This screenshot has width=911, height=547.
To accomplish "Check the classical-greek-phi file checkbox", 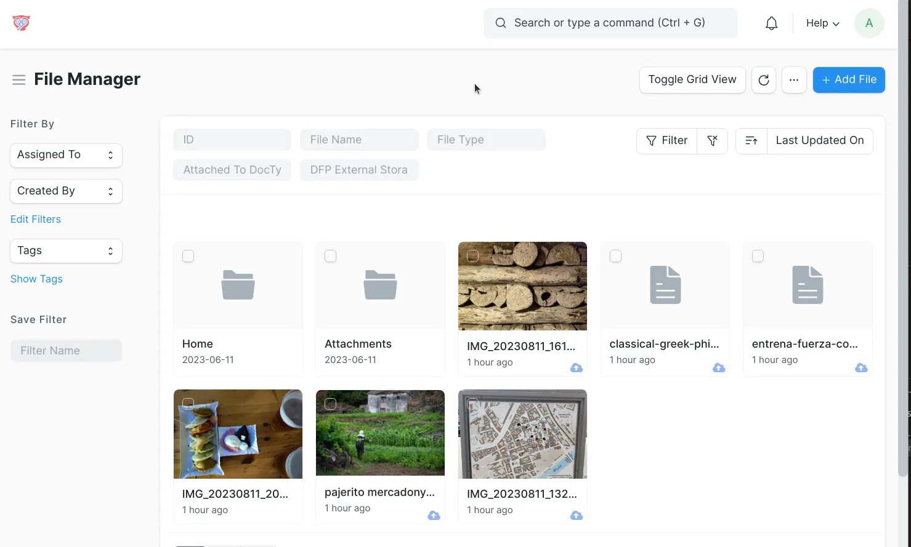I will tap(615, 256).
